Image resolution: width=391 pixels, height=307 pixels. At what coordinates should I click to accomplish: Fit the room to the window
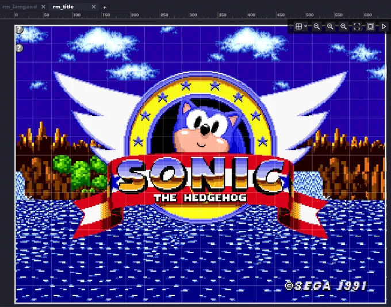357,26
